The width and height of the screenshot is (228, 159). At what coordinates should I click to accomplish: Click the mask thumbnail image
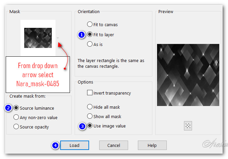(38, 38)
